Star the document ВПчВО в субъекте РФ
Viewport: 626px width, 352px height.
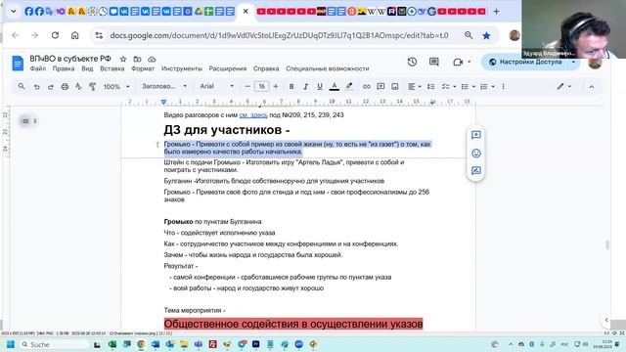tap(123, 59)
